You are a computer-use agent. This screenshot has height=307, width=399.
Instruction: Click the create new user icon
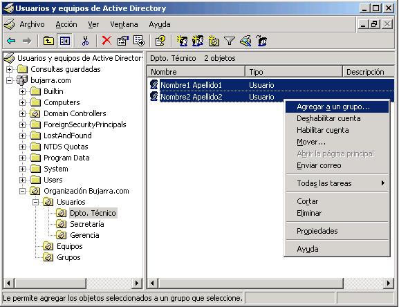pyautogui.click(x=182, y=41)
